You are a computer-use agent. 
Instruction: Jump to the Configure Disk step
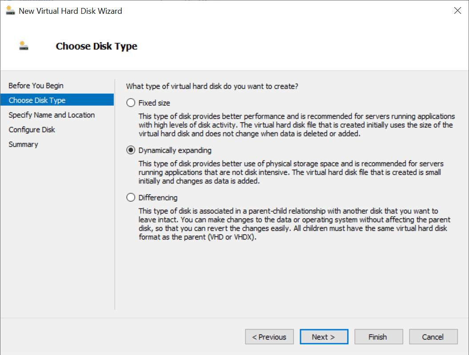(x=32, y=129)
